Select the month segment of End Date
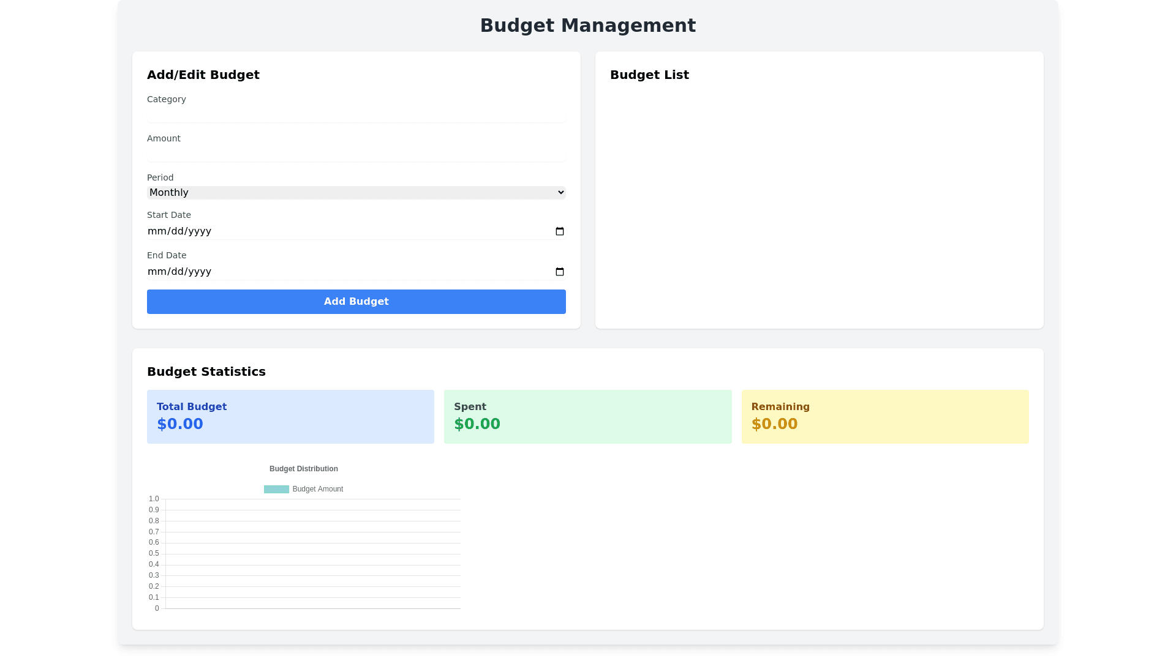 (157, 272)
